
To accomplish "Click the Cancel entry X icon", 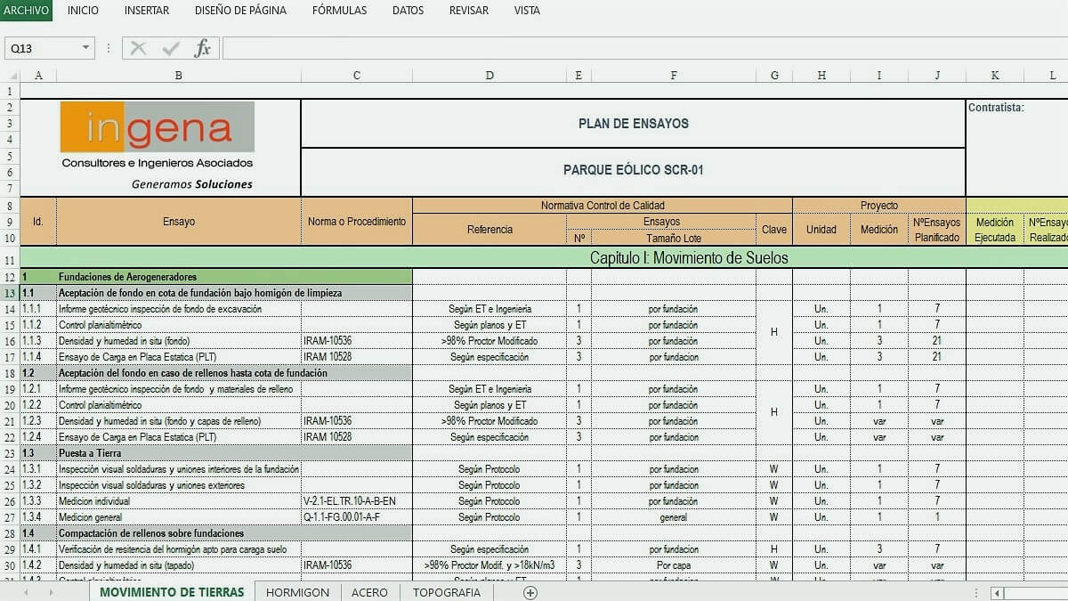I will [x=138, y=48].
